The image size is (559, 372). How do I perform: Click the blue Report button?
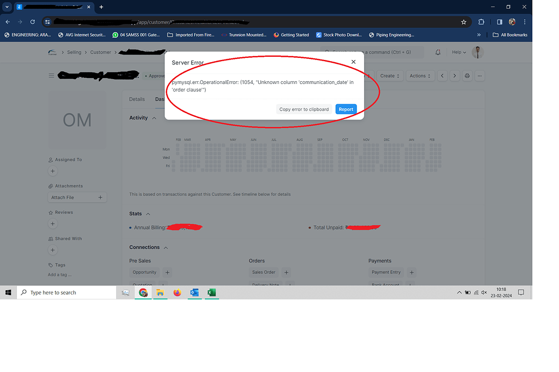point(346,109)
